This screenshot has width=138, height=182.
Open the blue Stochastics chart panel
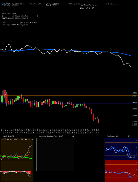coord(121,149)
